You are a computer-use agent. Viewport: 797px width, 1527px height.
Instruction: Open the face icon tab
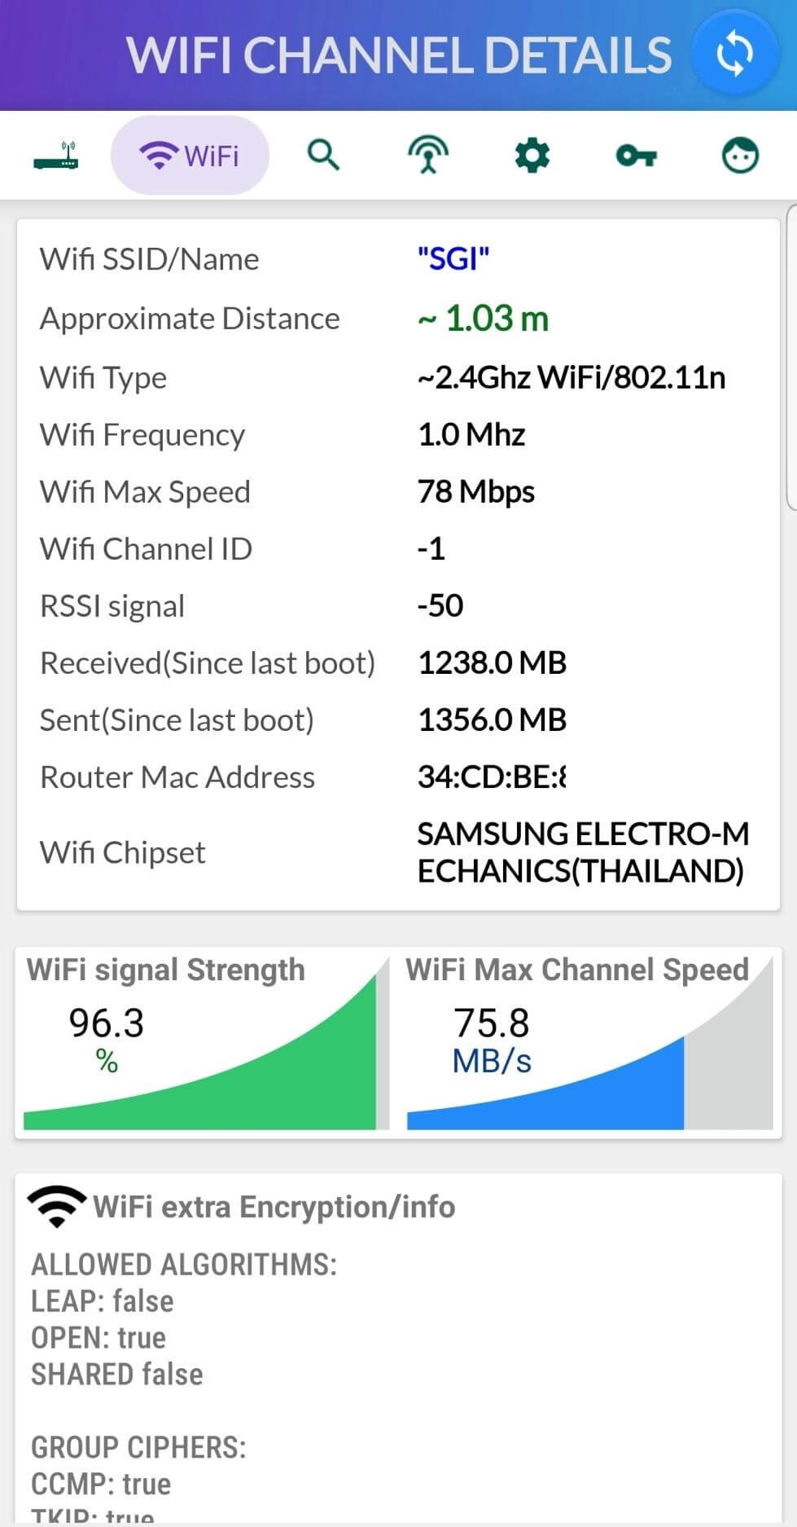pyautogui.click(x=740, y=155)
